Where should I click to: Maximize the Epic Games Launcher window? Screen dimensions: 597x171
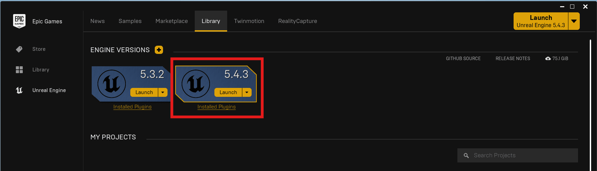(572, 7)
